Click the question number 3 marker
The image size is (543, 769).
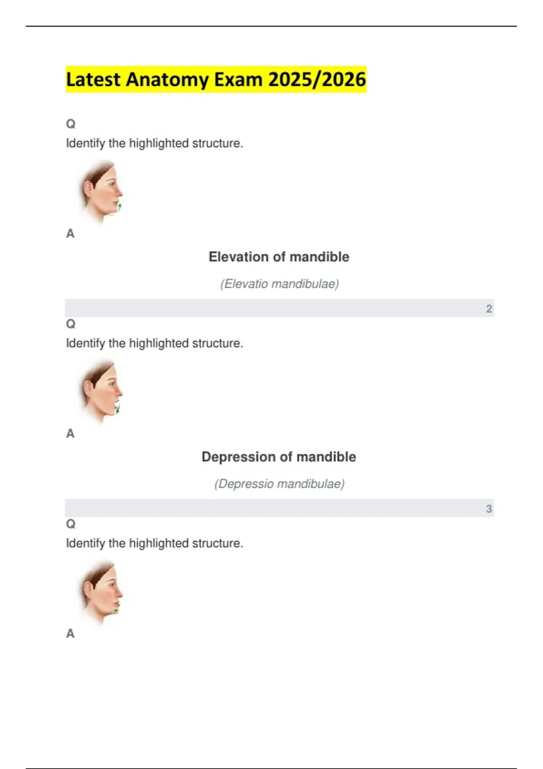click(x=489, y=509)
